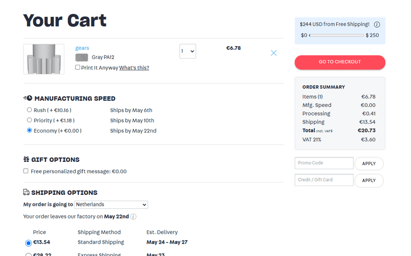Open the gears model thumbnail

[44, 59]
